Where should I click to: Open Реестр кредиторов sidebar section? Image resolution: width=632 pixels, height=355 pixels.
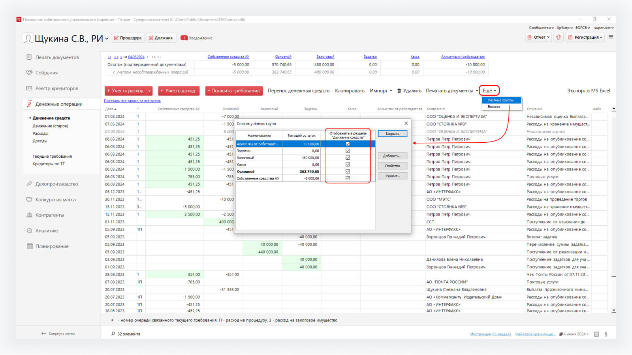pos(52,89)
